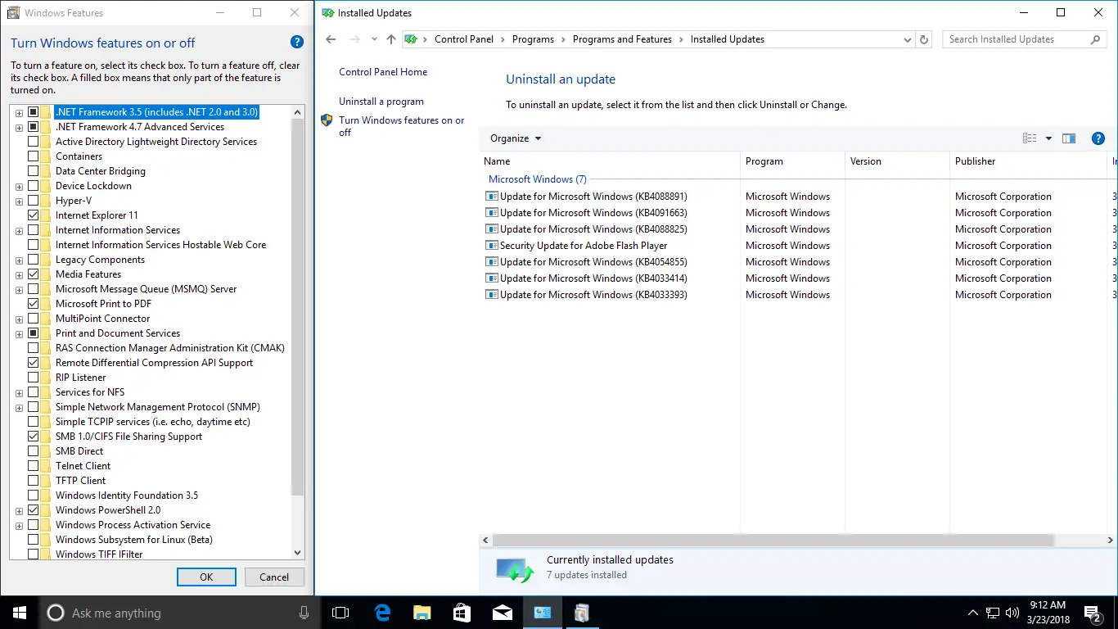Check the Containers feature checkbox
Image resolution: width=1118 pixels, height=629 pixels.
tap(34, 156)
